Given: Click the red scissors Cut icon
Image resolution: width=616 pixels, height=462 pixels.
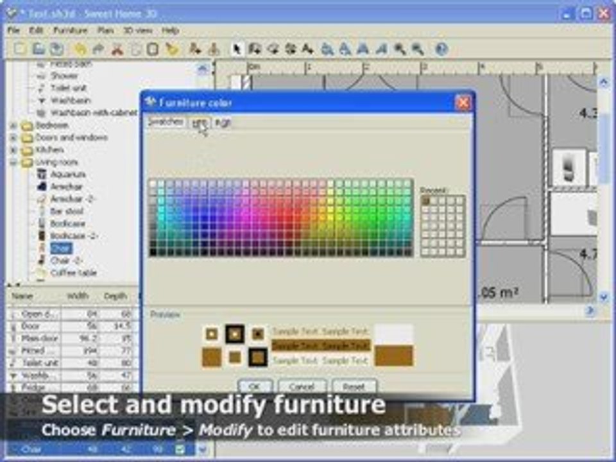Looking at the screenshot, I should click(117, 49).
